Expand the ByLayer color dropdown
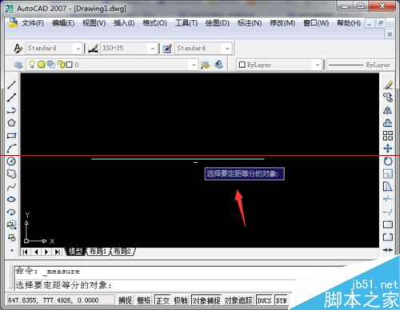Screen dimensions: 400x310 click(317, 65)
